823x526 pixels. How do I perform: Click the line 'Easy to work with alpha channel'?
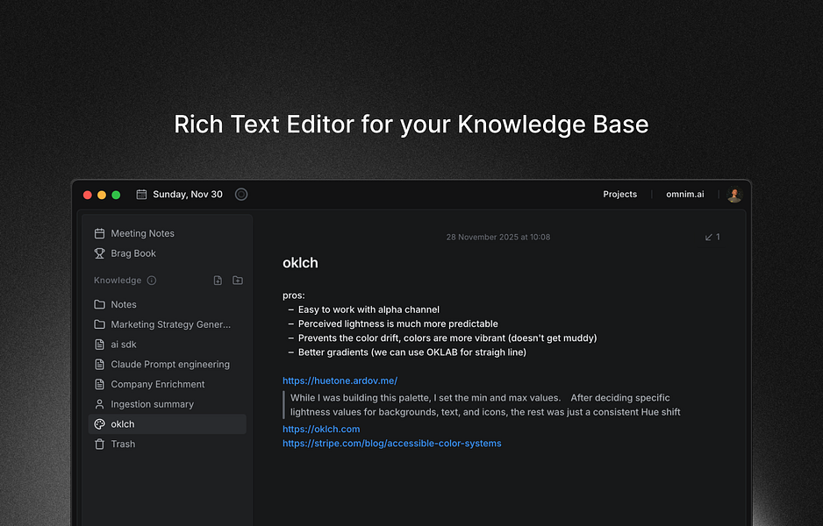point(369,310)
